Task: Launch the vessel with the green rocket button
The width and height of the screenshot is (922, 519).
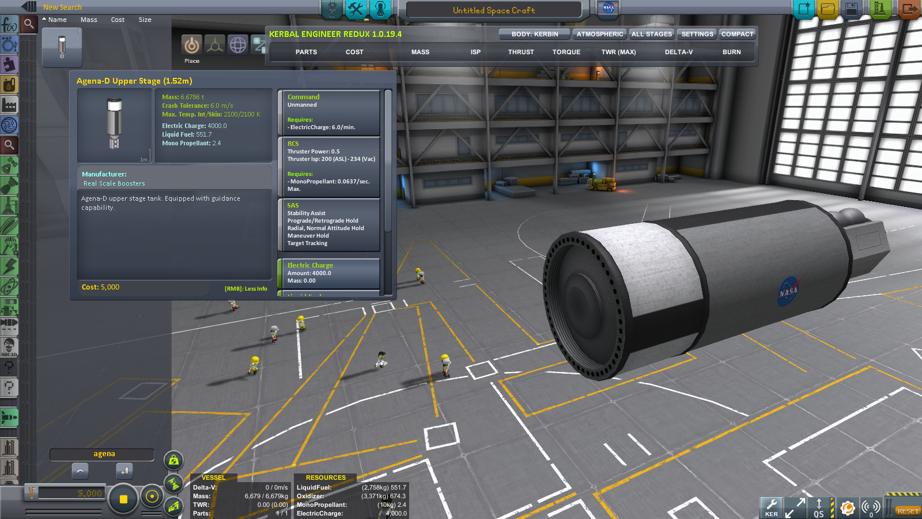Action: coord(880,9)
